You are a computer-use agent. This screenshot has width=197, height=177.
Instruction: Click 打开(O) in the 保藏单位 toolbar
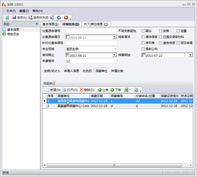[70, 90]
